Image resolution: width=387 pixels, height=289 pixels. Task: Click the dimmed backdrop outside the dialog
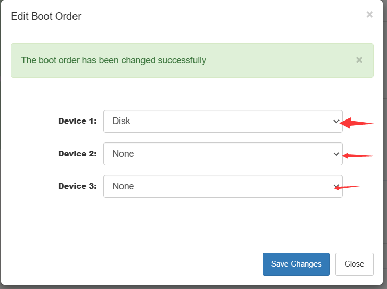[x=385, y=153]
